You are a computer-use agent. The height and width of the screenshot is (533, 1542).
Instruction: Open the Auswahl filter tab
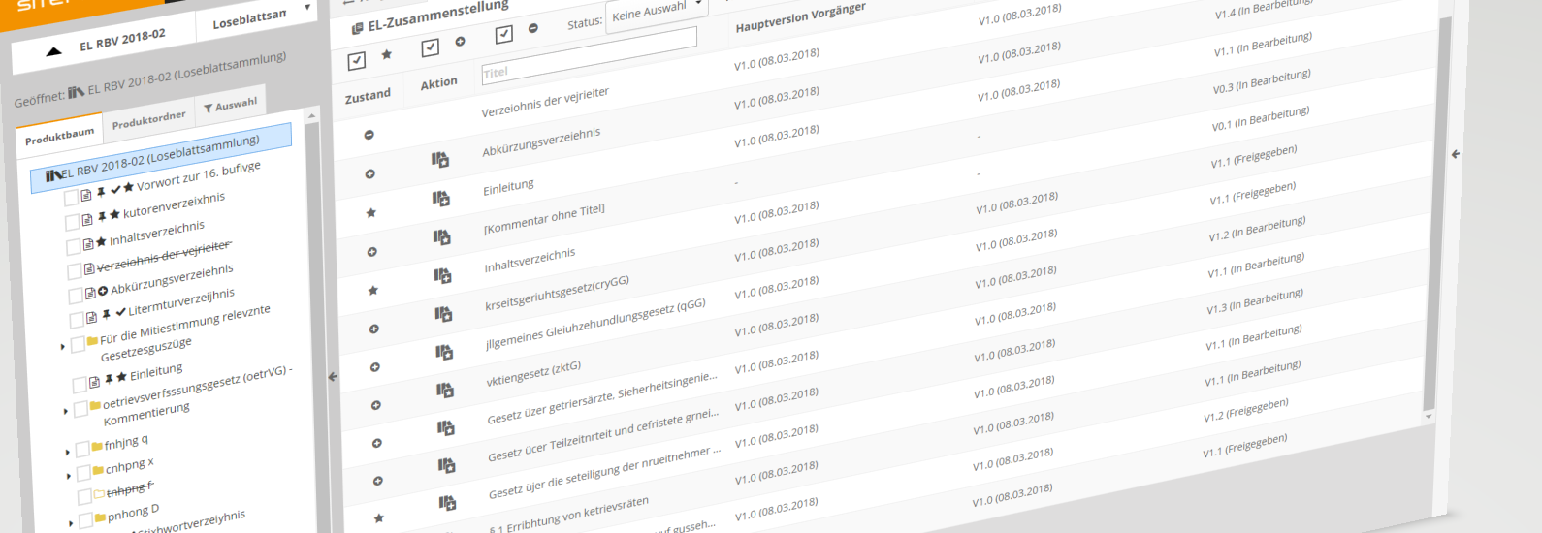point(231,105)
